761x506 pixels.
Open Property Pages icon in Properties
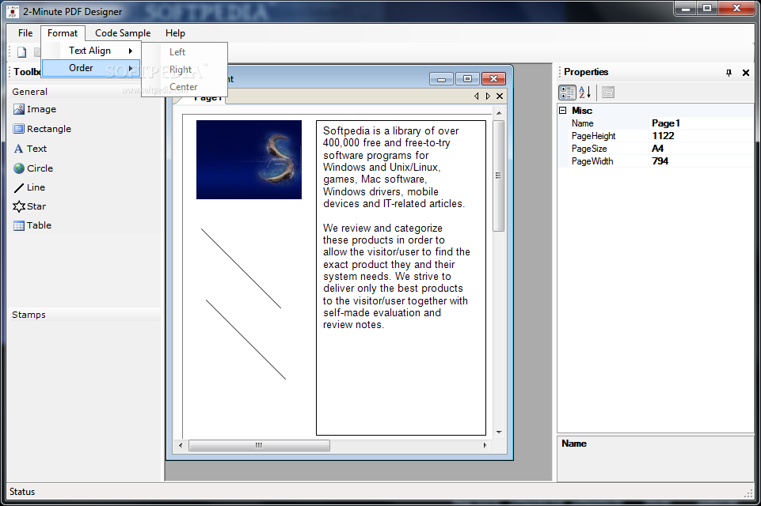point(608,92)
